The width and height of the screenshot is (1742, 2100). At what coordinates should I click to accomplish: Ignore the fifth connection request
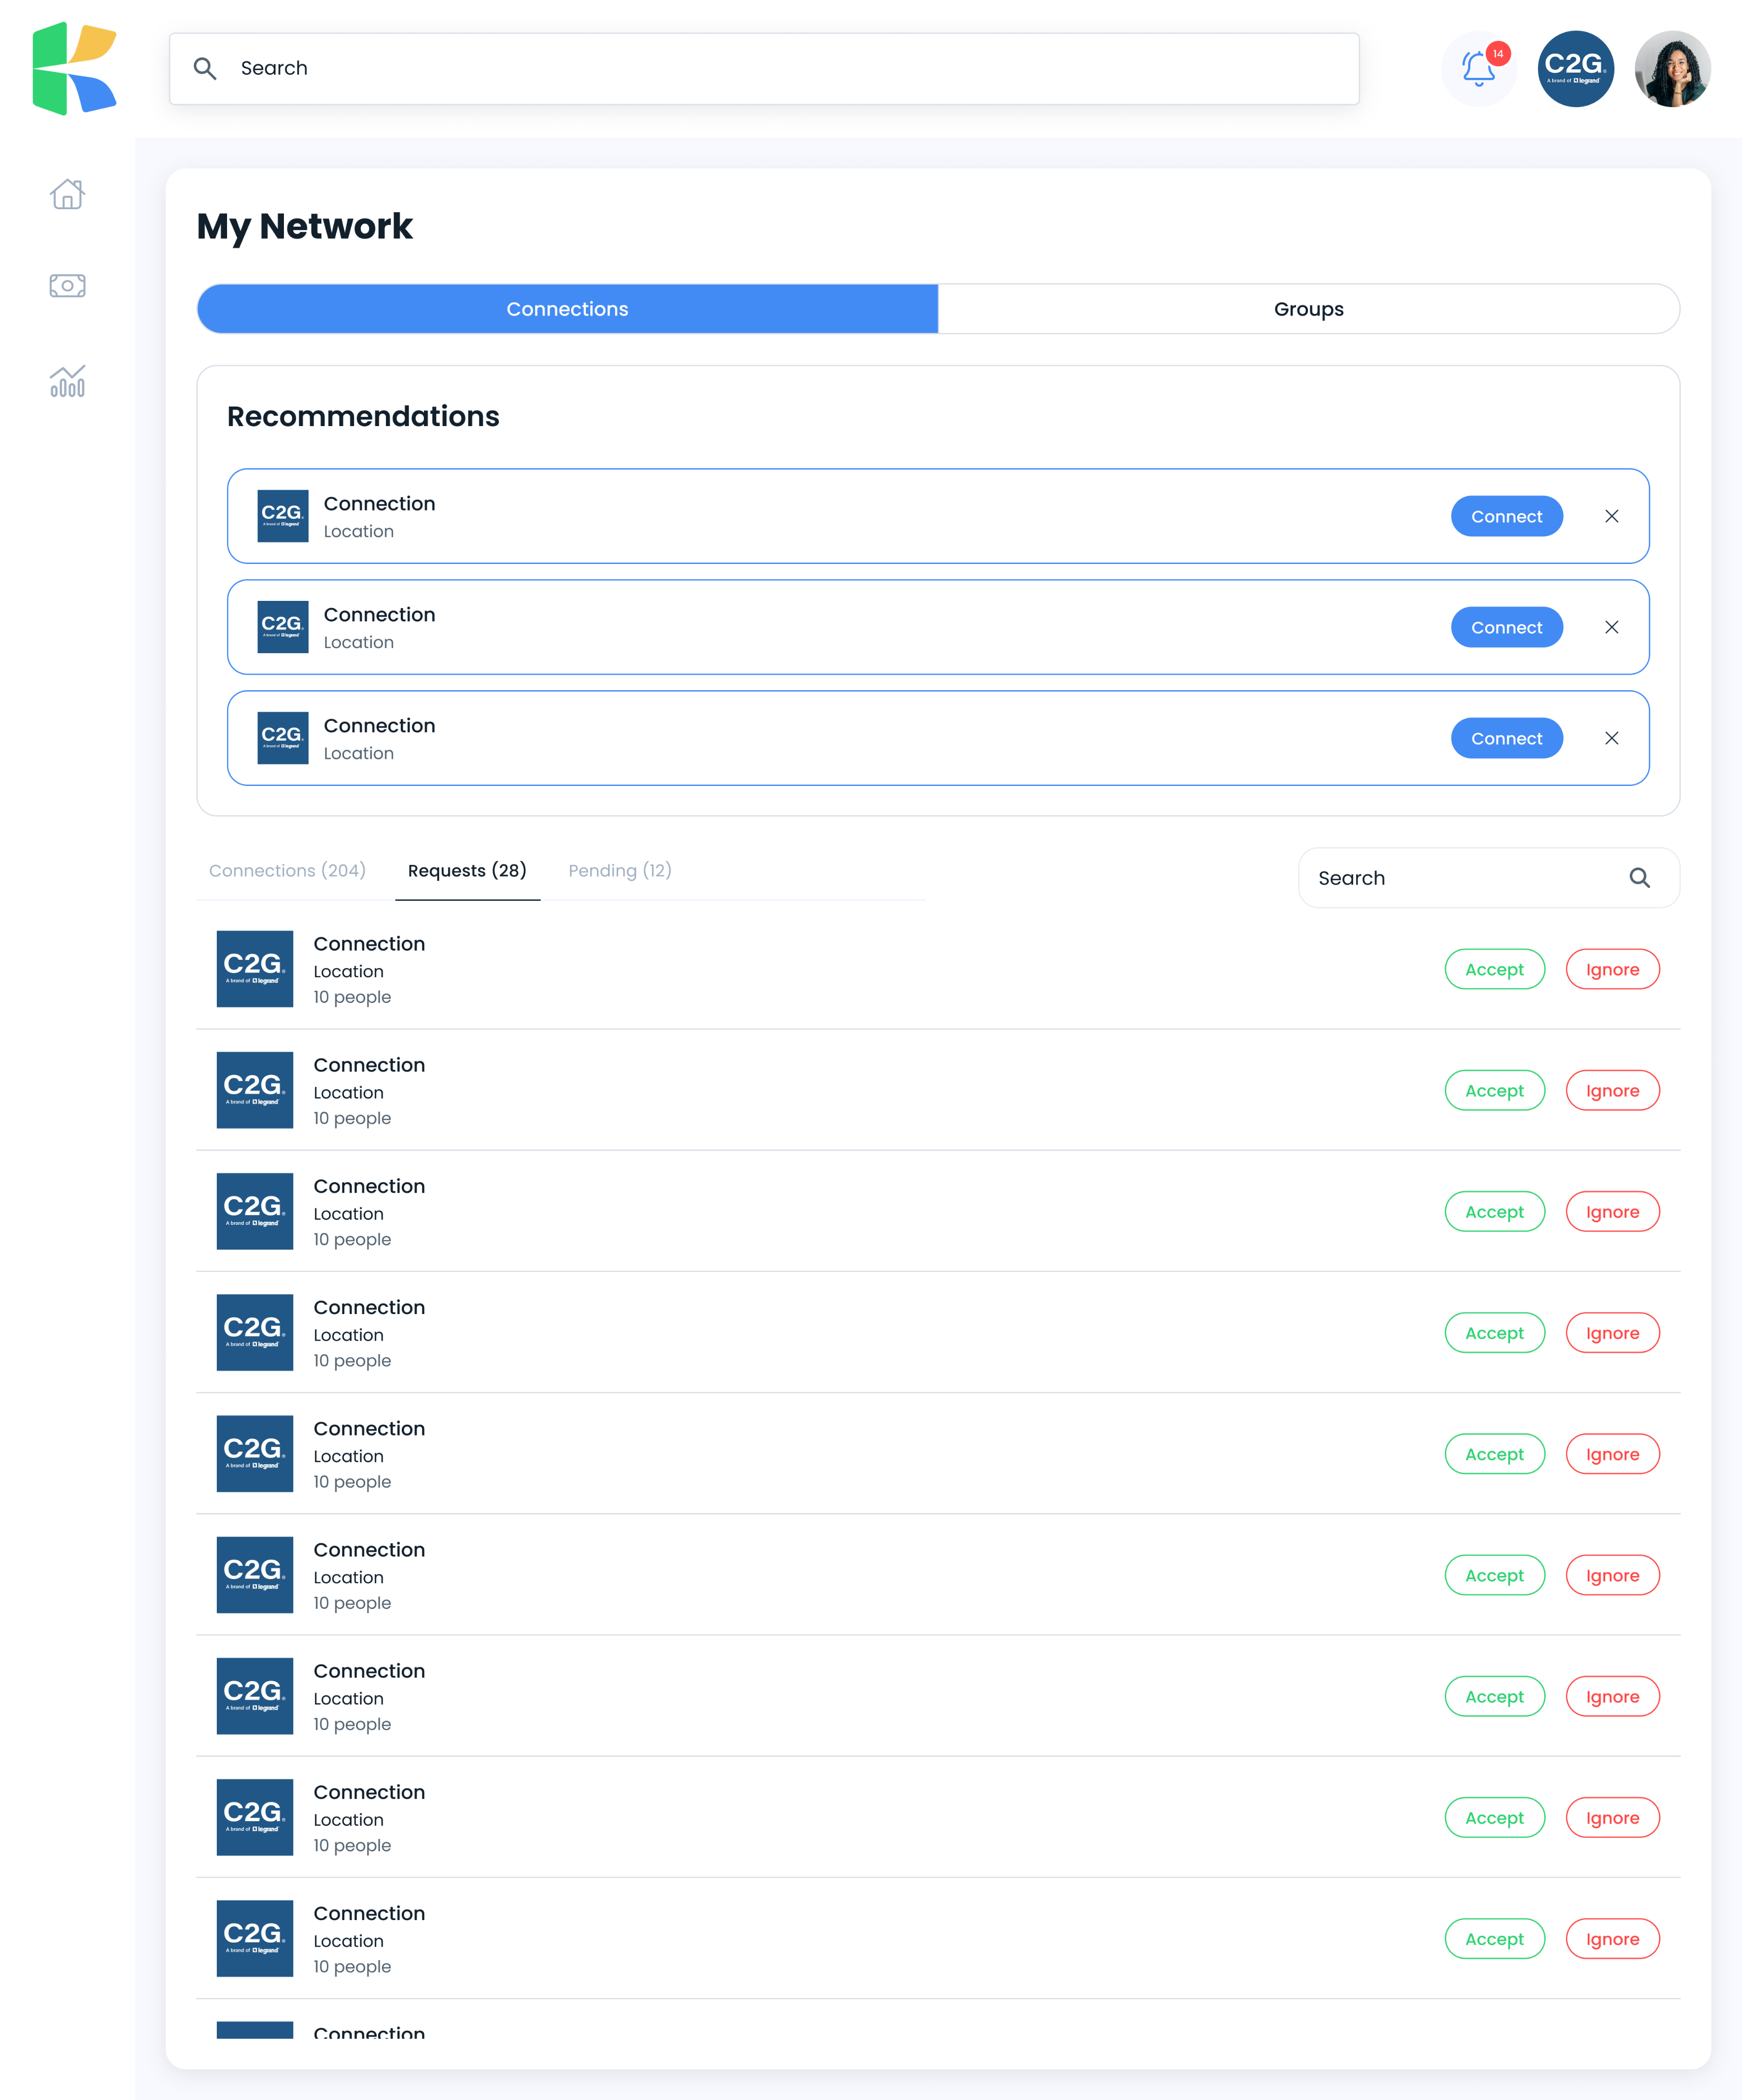pyautogui.click(x=1612, y=1453)
